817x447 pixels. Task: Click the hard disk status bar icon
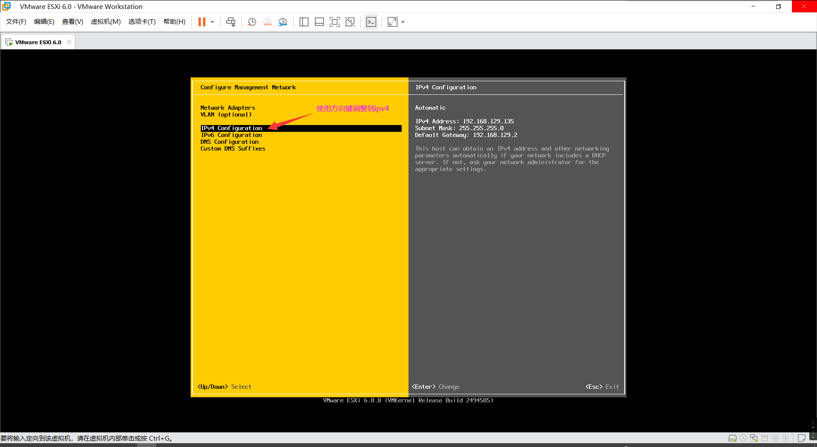coord(733,438)
